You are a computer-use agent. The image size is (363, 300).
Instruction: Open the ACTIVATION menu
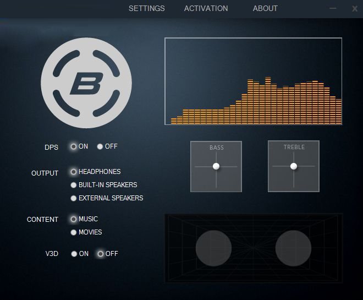point(206,9)
